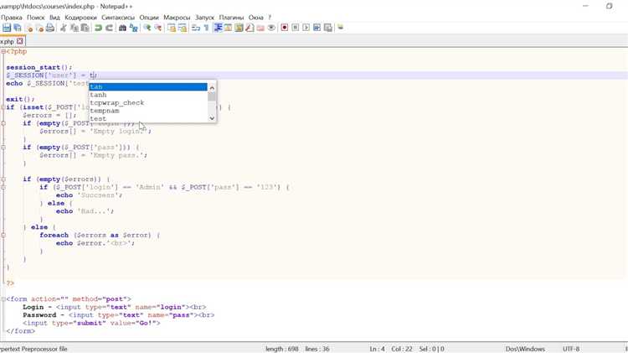Click the Run macro multiple times icon
This screenshot has width=628, height=353.
click(x=317, y=28)
